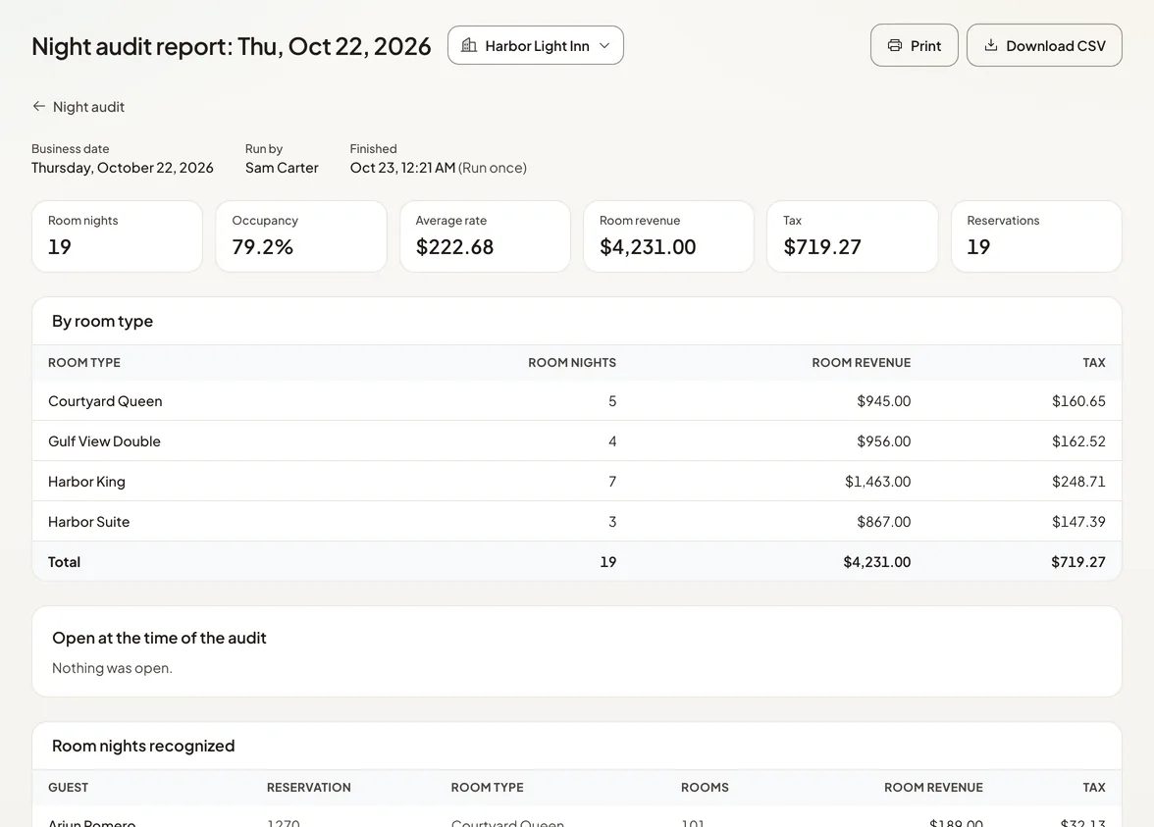
Task: Click the 'Room nights recognized' heading
Action: (143, 746)
